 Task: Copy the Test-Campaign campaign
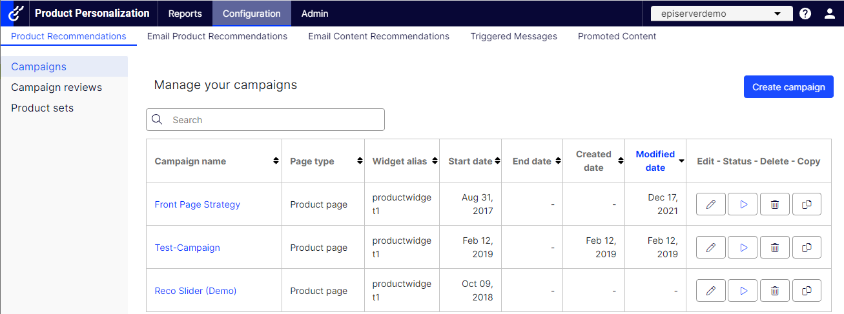(807, 248)
